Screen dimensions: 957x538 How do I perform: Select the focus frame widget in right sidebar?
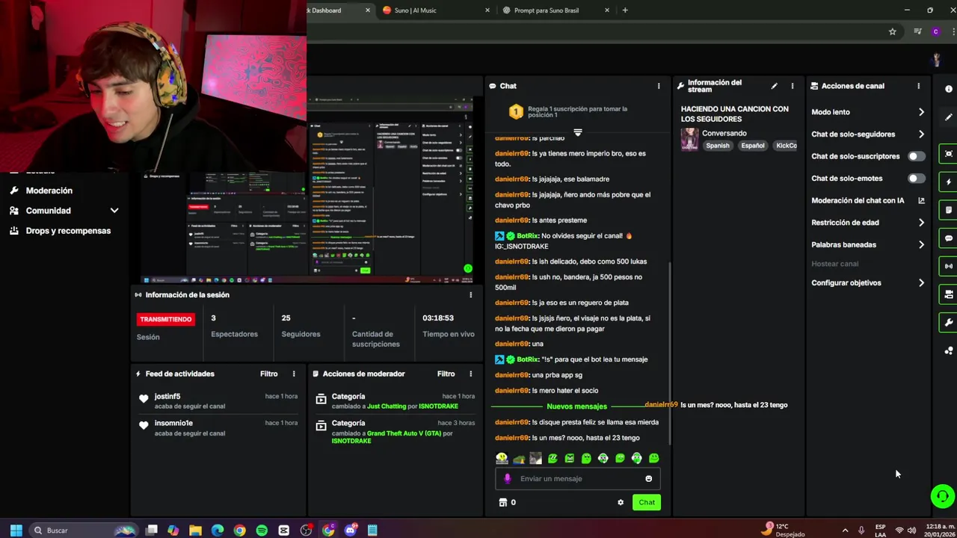[948, 153]
